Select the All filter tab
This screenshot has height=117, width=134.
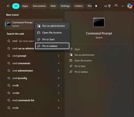[16, 6]
